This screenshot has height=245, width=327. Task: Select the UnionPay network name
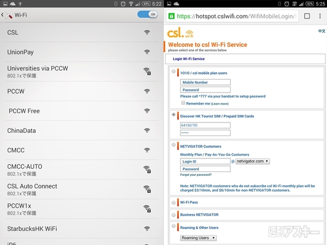point(21,52)
